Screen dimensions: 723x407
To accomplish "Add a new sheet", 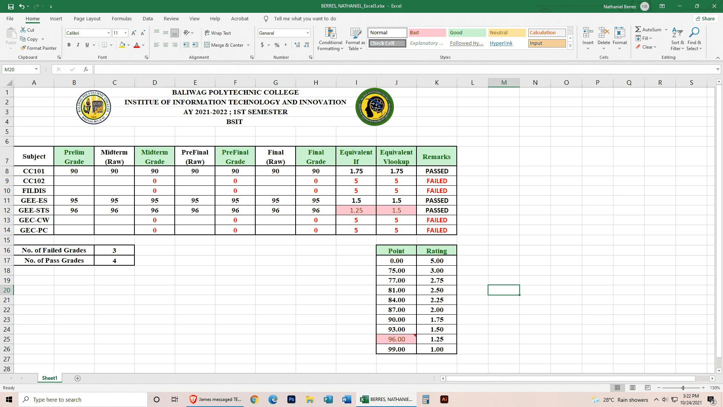I will 78,378.
